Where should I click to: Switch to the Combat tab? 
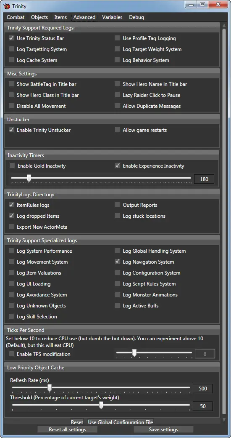click(x=16, y=17)
